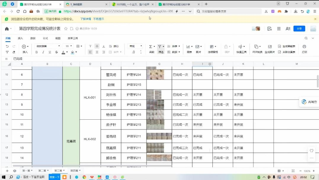Screen dimensions: 319x180
Task: Toggle strikethrough formatting
Action: 56,52
